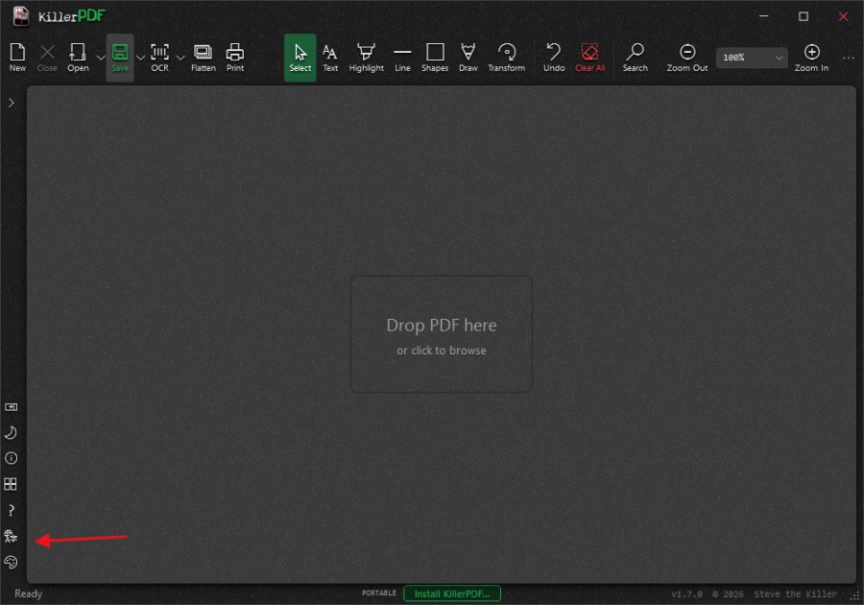Pick the Highlight tool
The width and height of the screenshot is (864, 605).
point(366,58)
